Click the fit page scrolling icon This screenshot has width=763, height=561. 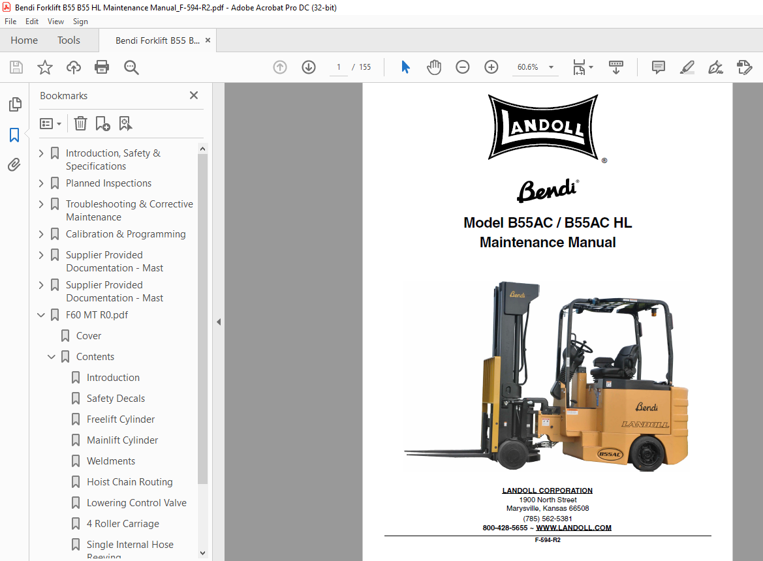pos(579,67)
